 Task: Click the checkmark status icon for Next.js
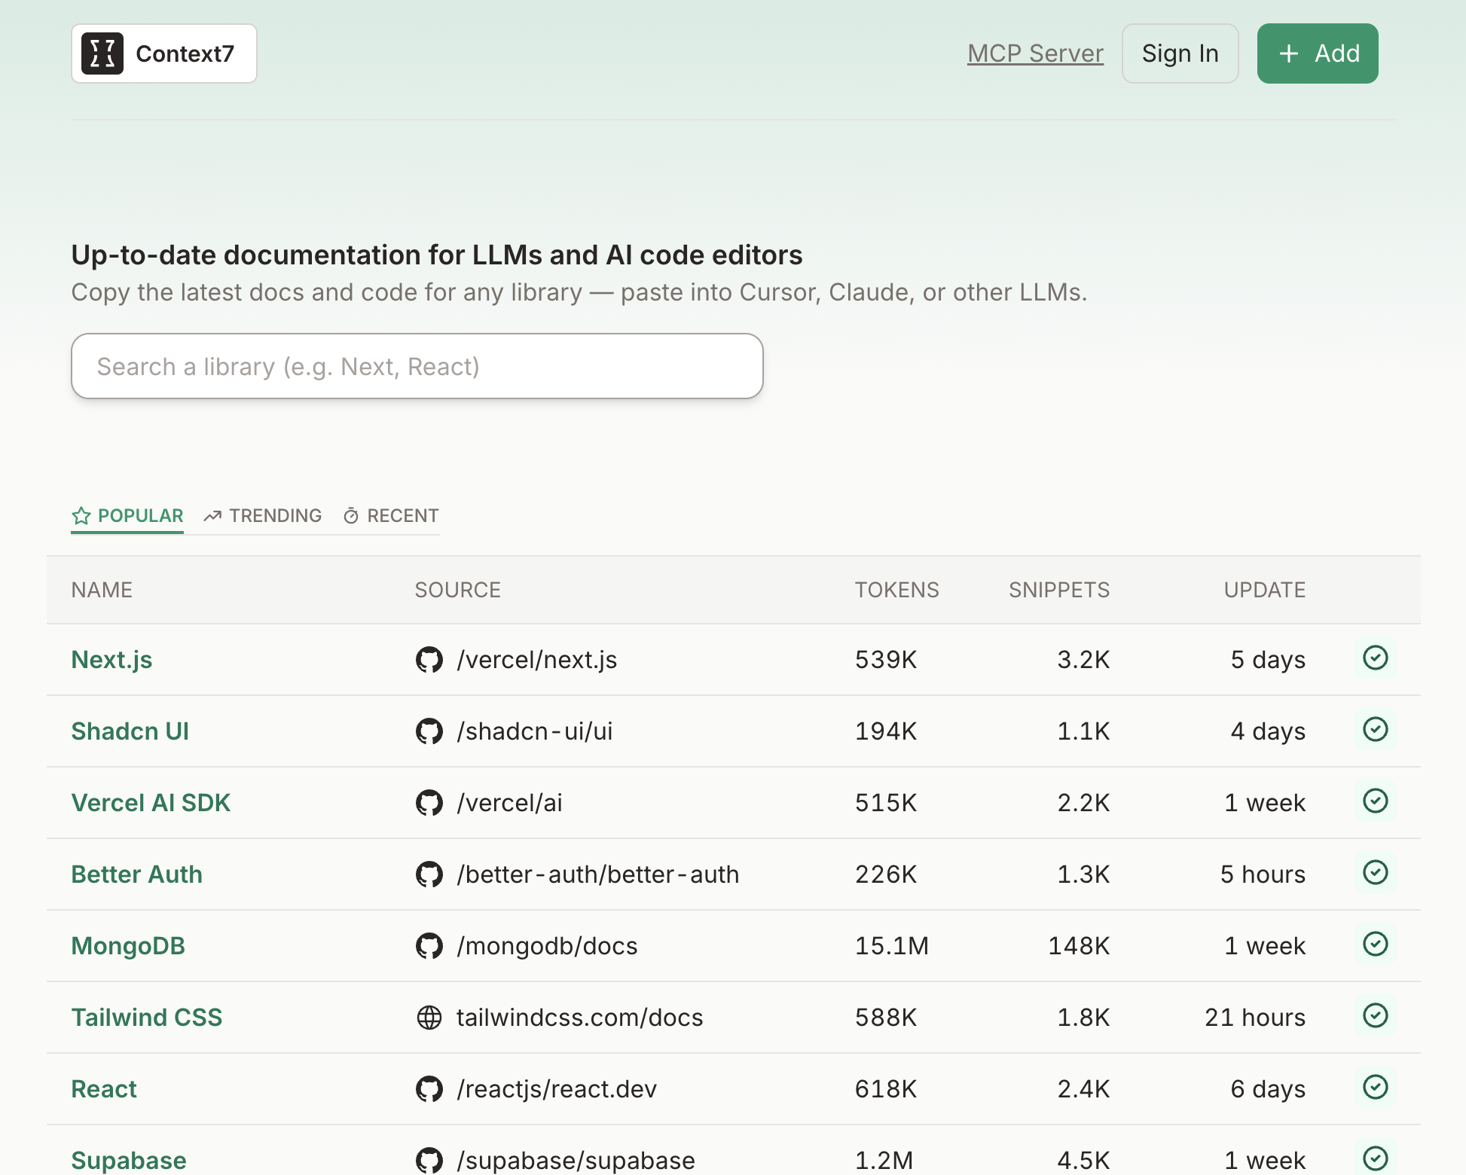click(x=1375, y=658)
